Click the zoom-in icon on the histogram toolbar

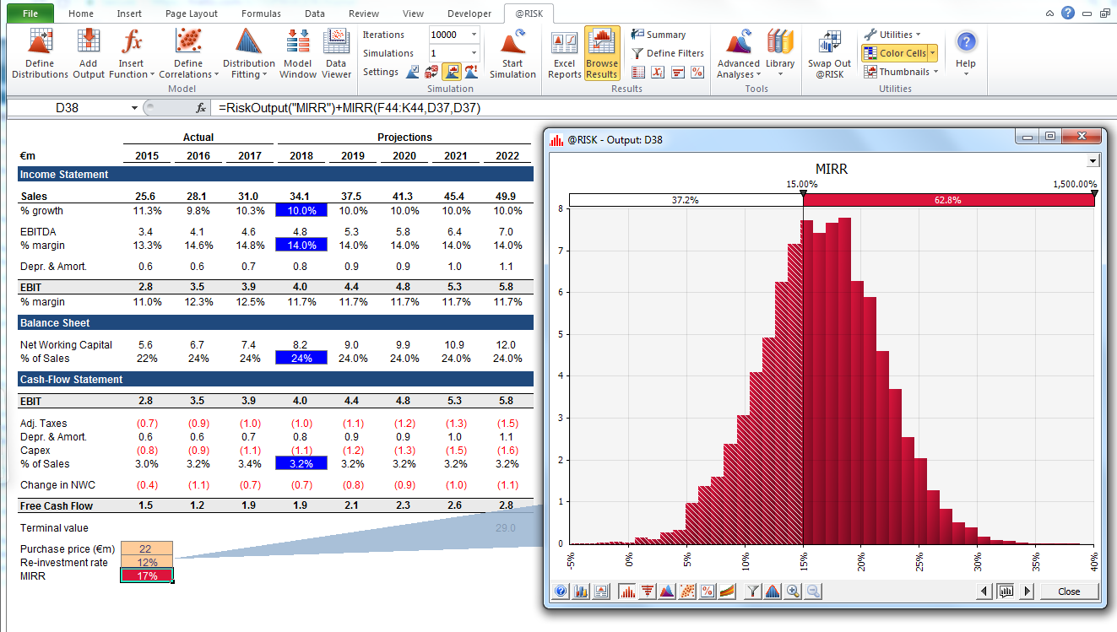click(x=793, y=591)
